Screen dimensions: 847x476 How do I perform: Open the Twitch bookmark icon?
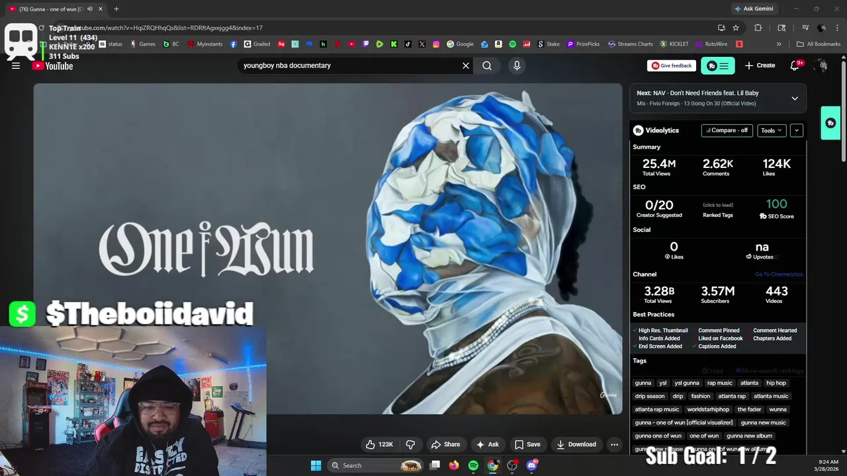pyautogui.click(x=367, y=44)
